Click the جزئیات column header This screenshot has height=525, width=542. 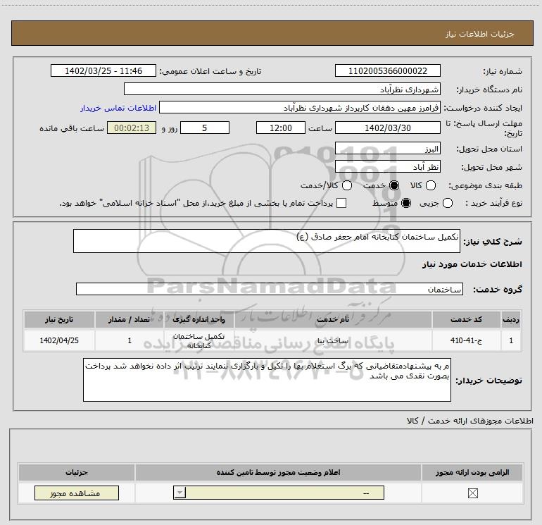click(x=77, y=472)
